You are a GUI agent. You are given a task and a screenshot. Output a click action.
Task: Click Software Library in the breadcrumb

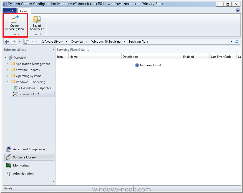[x=52, y=42]
